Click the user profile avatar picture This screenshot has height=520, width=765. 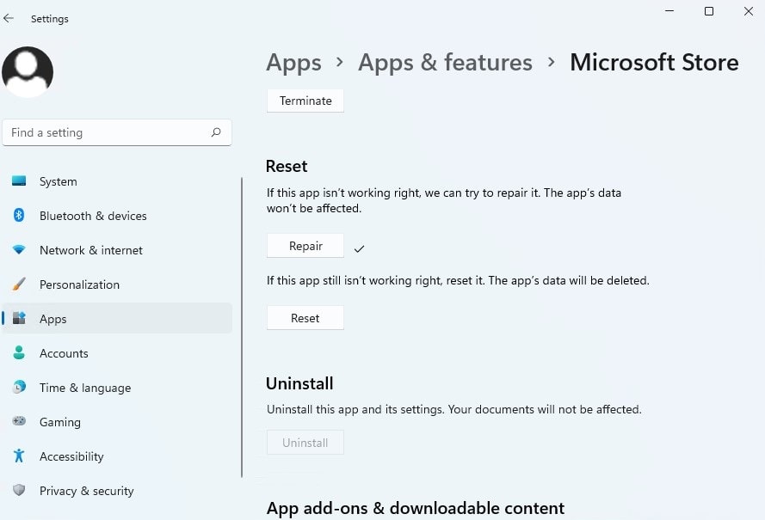point(28,72)
